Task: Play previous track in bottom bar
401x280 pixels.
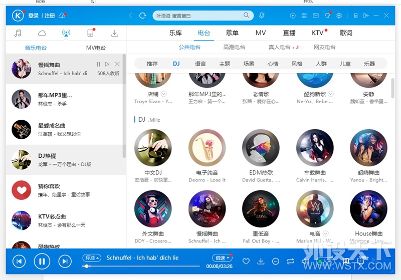Action: click(x=19, y=261)
